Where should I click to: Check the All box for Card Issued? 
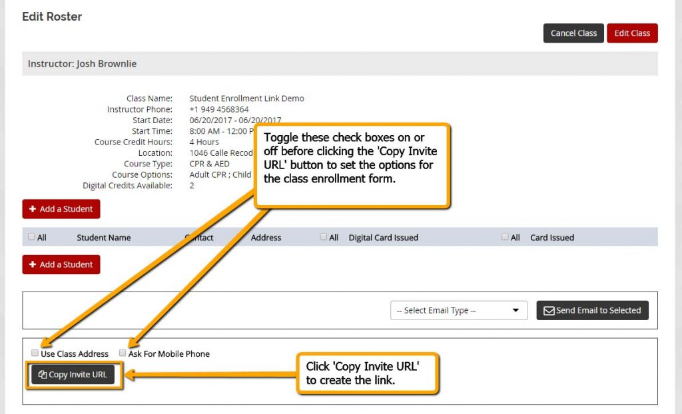tap(505, 236)
